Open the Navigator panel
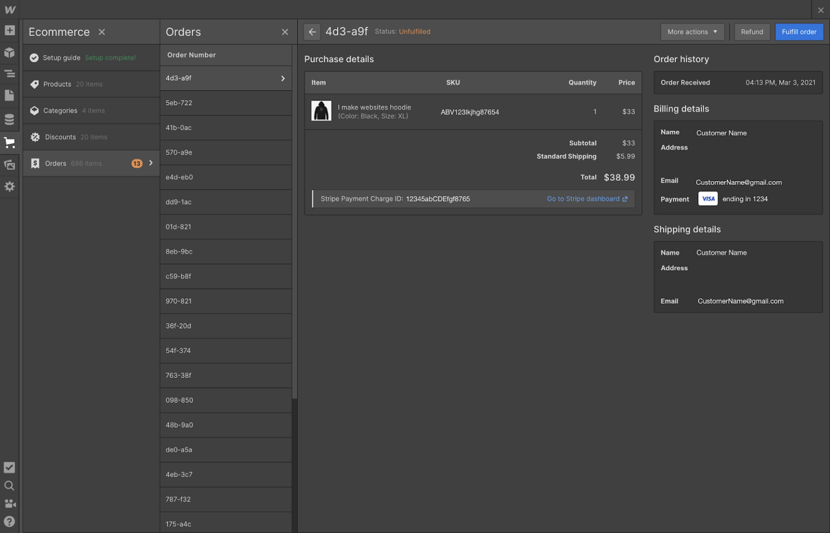This screenshot has width=830, height=533. (10, 73)
